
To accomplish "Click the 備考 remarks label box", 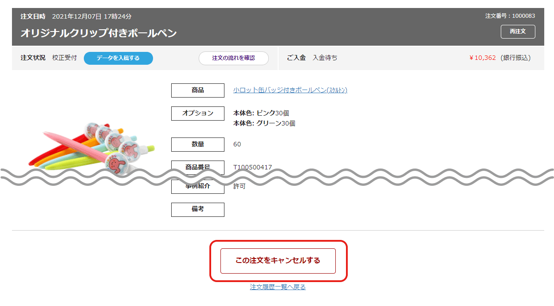I will 197,209.
